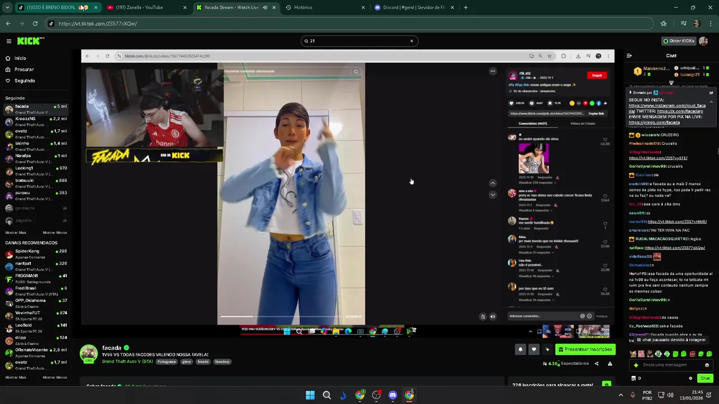Open followed channel bkinho
This screenshot has height=404, width=719.
(x=36, y=146)
